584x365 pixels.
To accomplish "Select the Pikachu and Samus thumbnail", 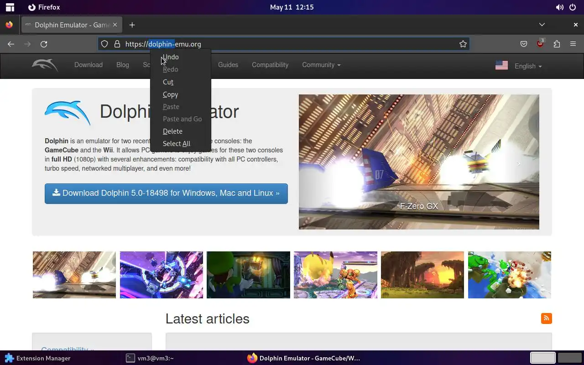I will point(335,275).
